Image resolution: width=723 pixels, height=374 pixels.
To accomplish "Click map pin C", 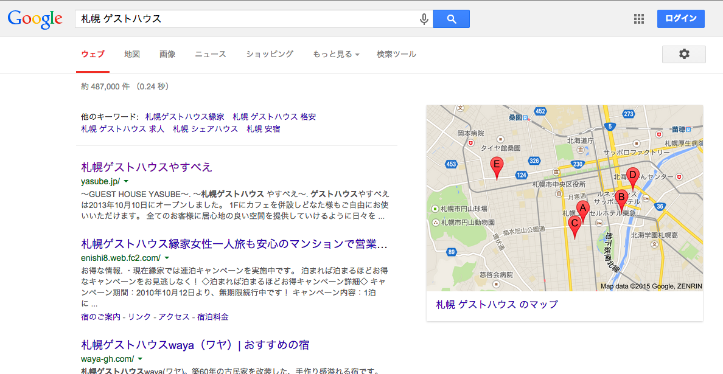I will pyautogui.click(x=575, y=227).
